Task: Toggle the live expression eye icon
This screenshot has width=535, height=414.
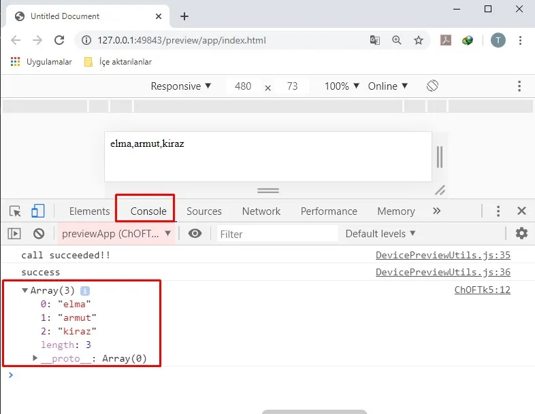Action: [195, 233]
